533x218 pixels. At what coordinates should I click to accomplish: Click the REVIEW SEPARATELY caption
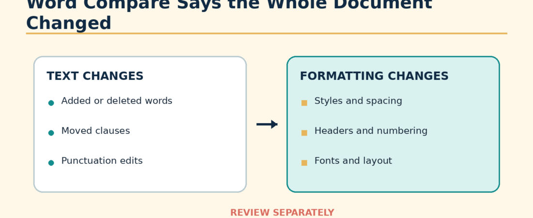[282, 213]
